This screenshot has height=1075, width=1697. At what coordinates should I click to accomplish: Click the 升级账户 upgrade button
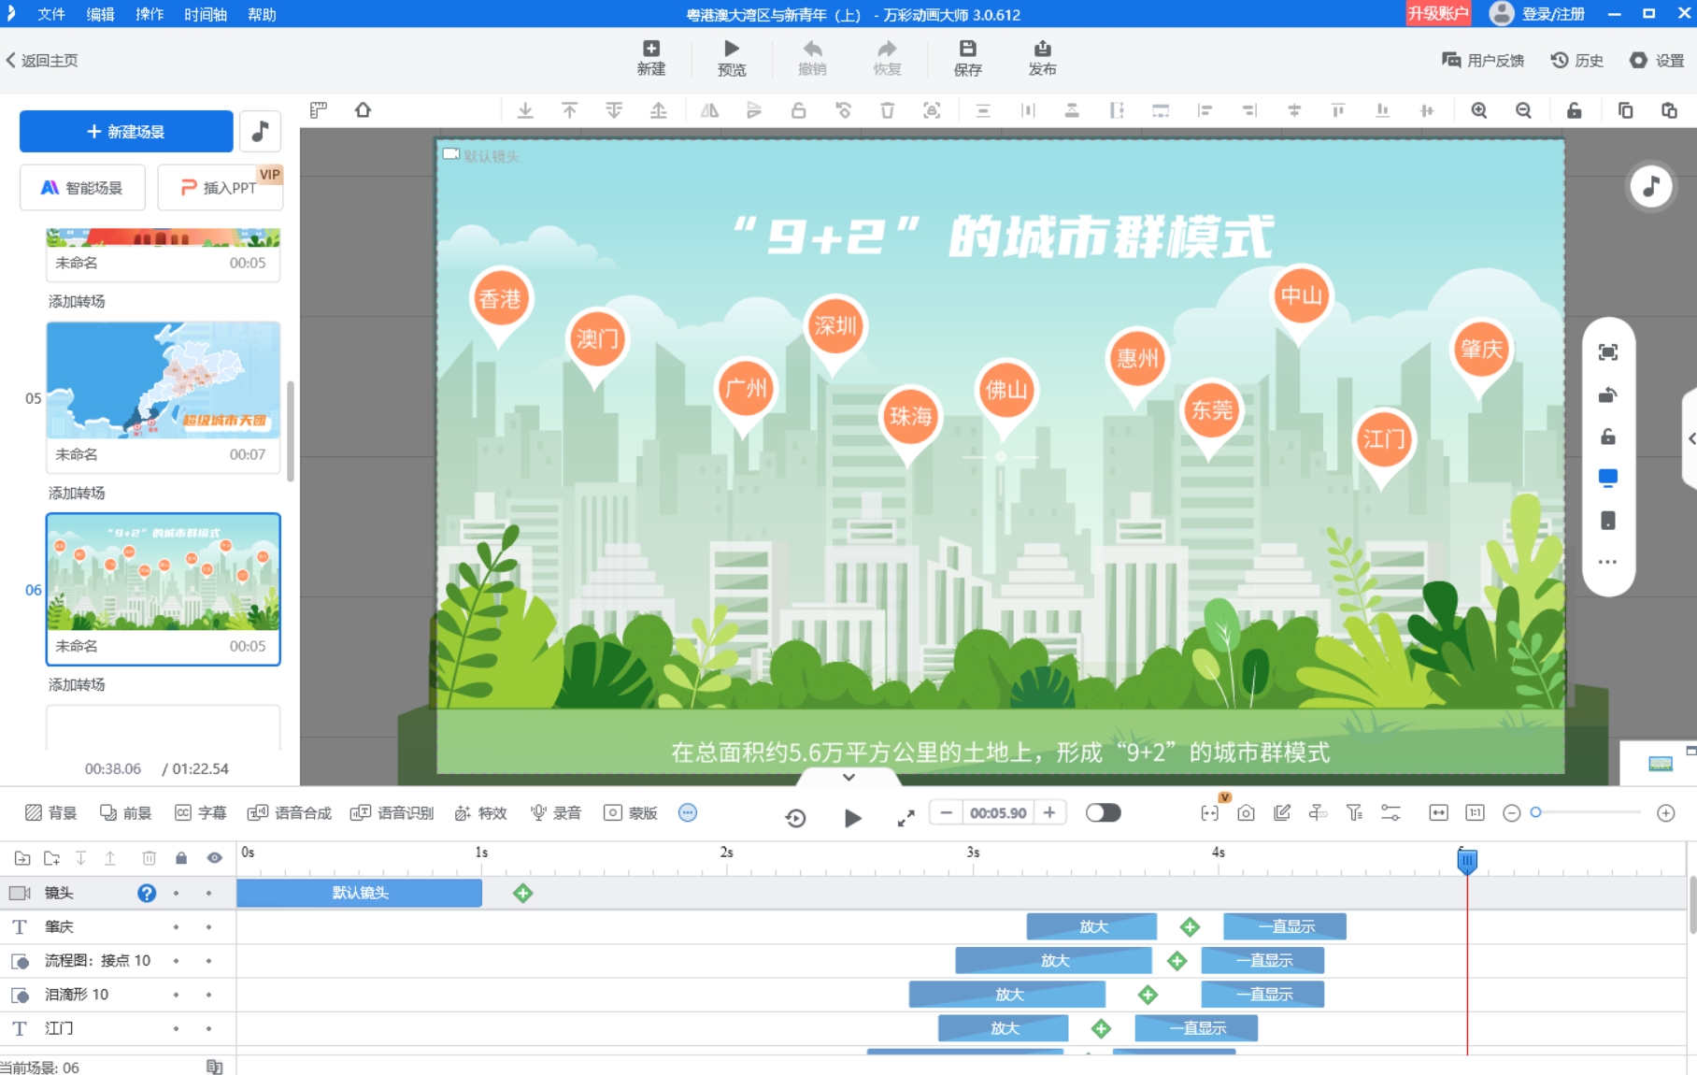pos(1438,13)
